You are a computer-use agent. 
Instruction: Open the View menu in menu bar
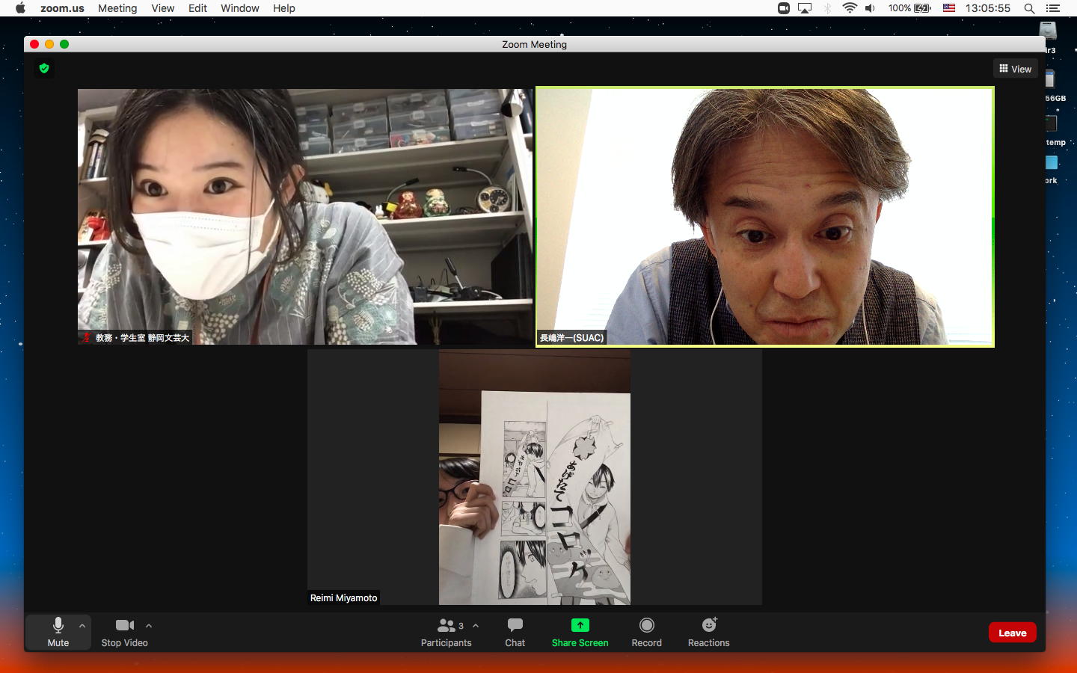[162, 8]
